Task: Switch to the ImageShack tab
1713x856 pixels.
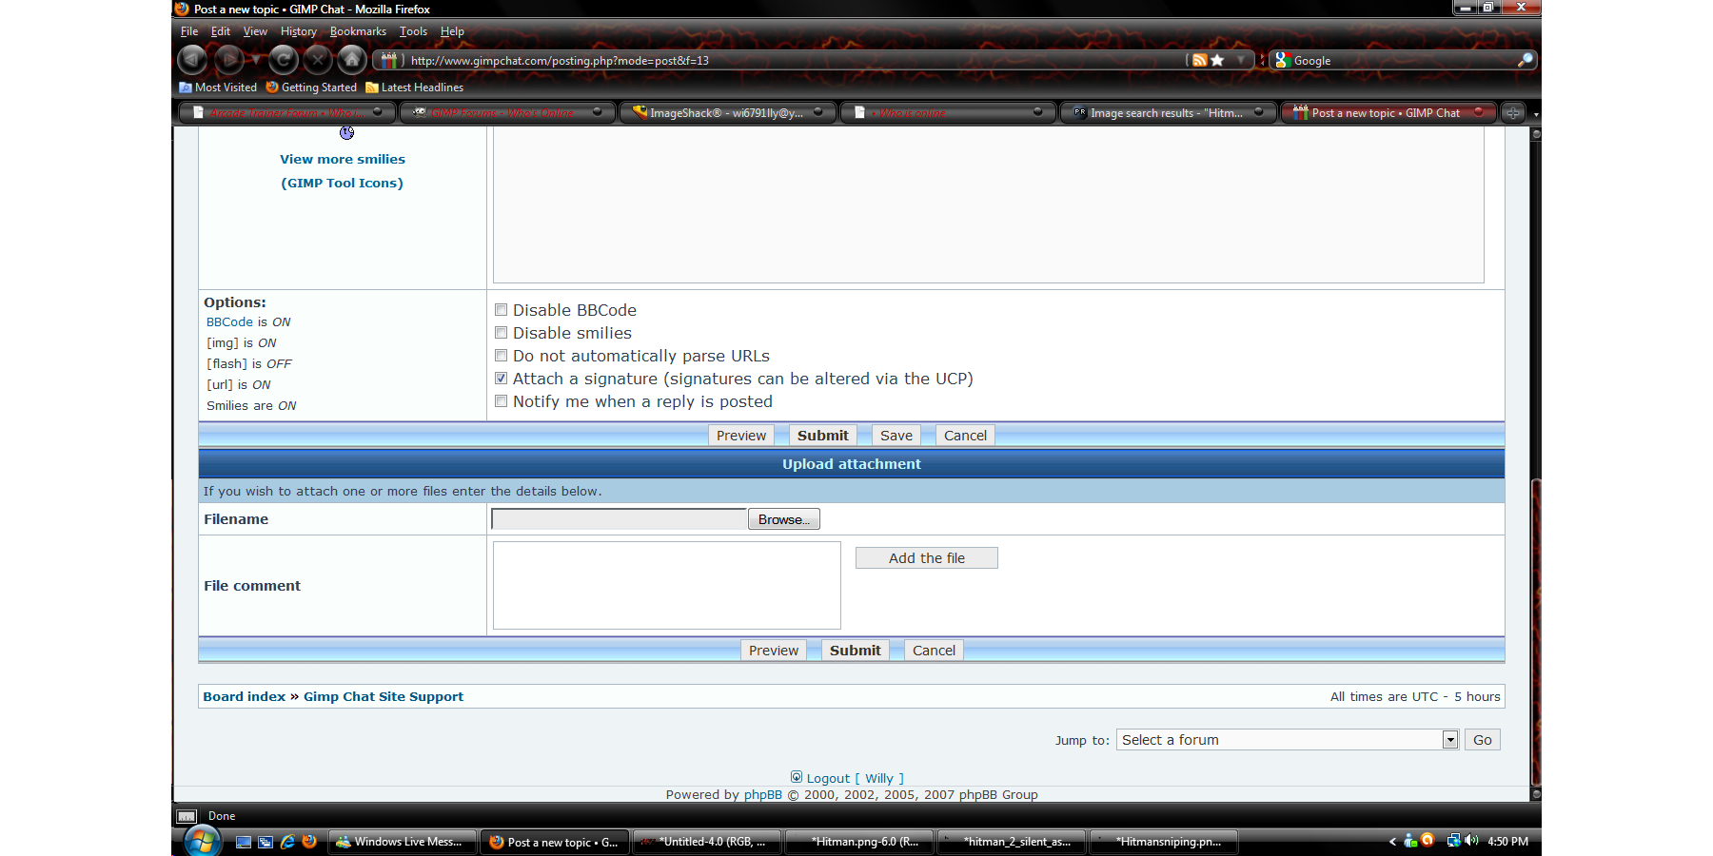Action: 728,112
